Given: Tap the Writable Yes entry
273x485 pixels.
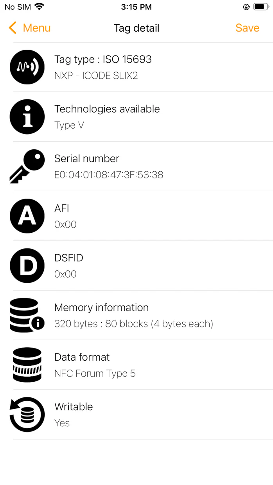Looking at the screenshot, I should coord(62,423).
